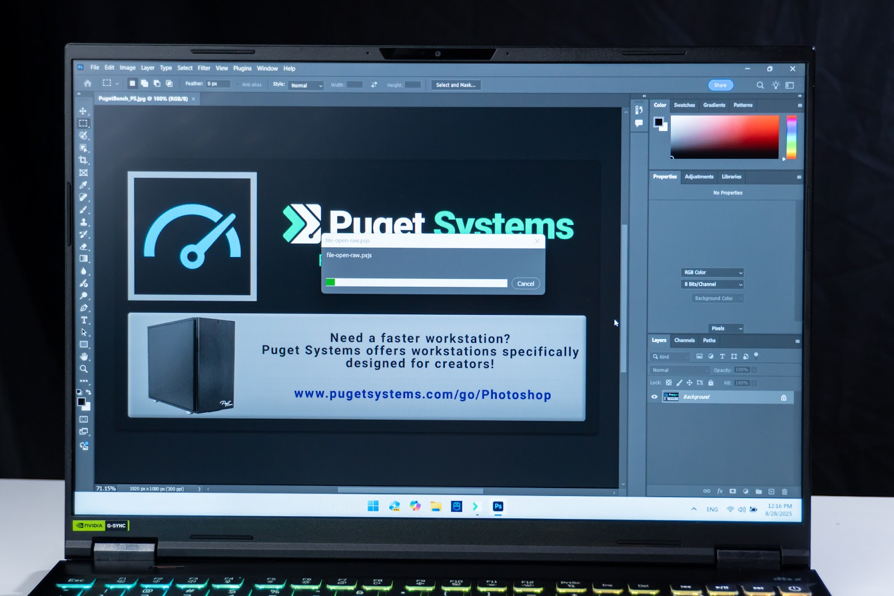Open the marquee tool preset dropdown arrow
The image size is (894, 596).
(x=117, y=84)
